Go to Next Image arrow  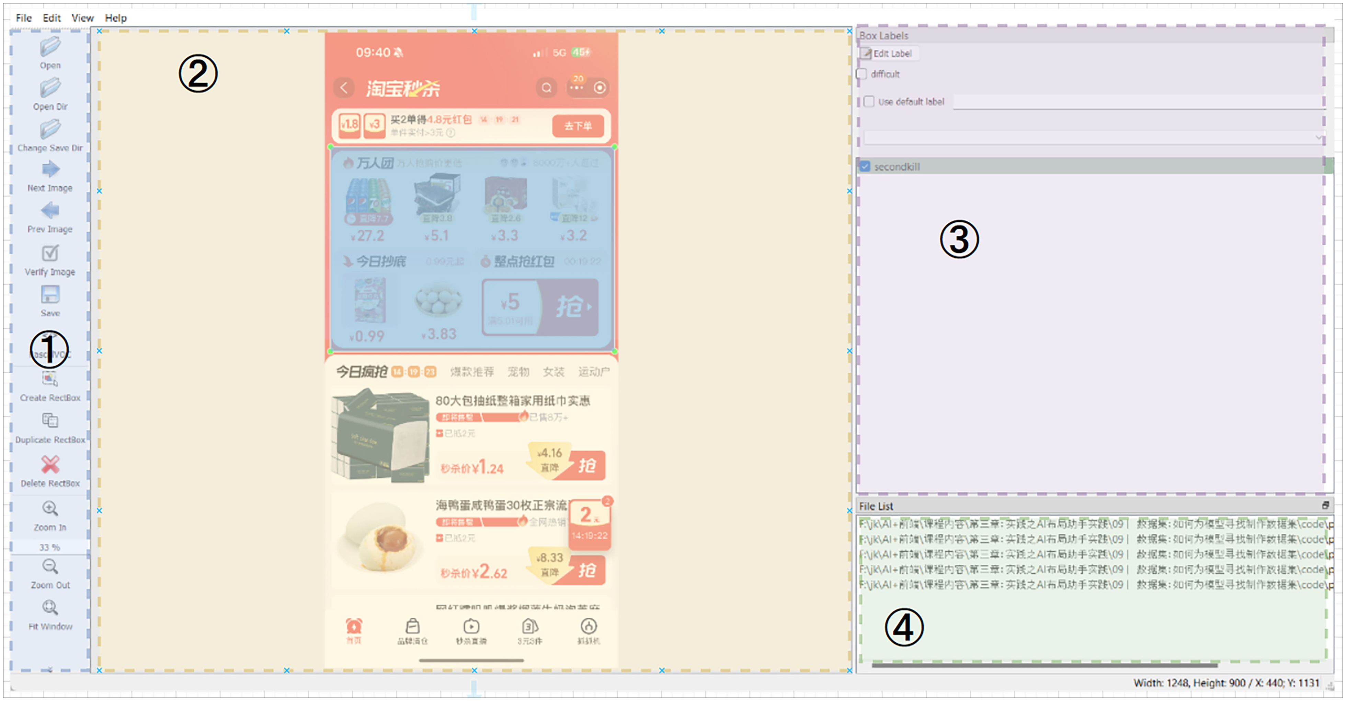pos(50,169)
